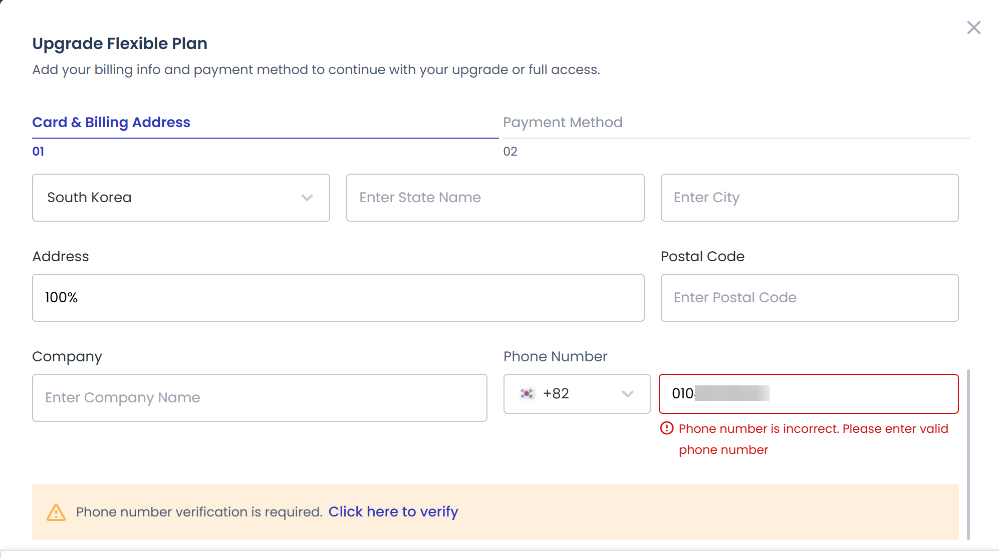999x558 pixels.
Task: Focus the Enter Company Name field
Action: [260, 398]
